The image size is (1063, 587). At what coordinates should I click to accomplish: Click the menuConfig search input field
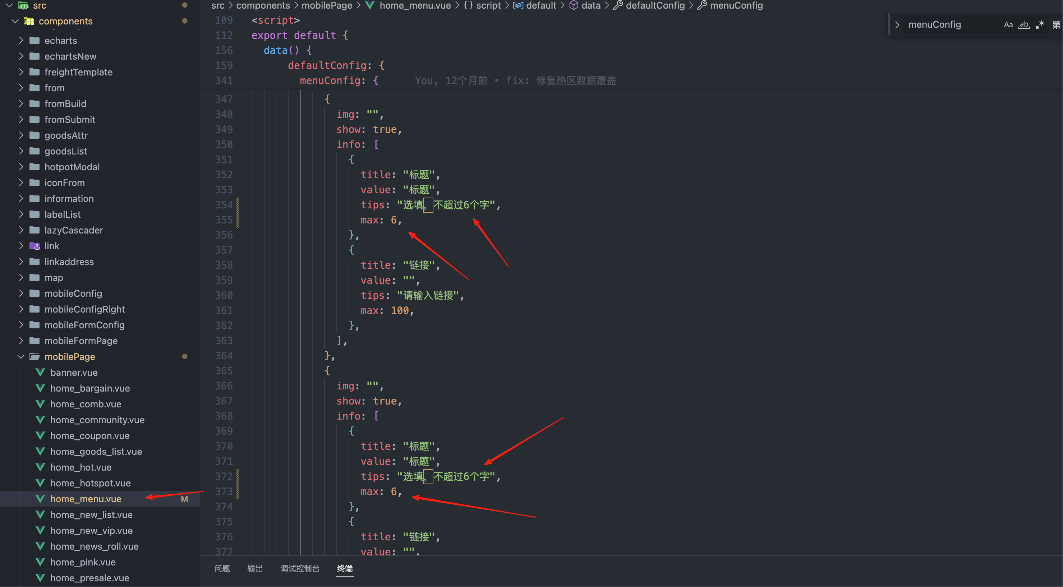(x=952, y=24)
